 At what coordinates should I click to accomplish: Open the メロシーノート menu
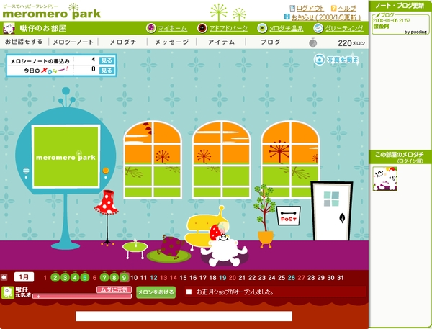[x=73, y=42]
